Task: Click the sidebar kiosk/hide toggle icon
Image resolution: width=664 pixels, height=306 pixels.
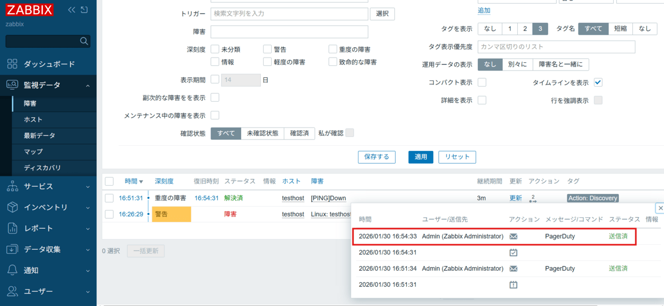Action: pos(85,10)
